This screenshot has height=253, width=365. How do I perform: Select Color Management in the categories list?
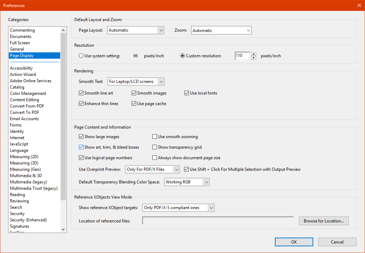pos(28,93)
